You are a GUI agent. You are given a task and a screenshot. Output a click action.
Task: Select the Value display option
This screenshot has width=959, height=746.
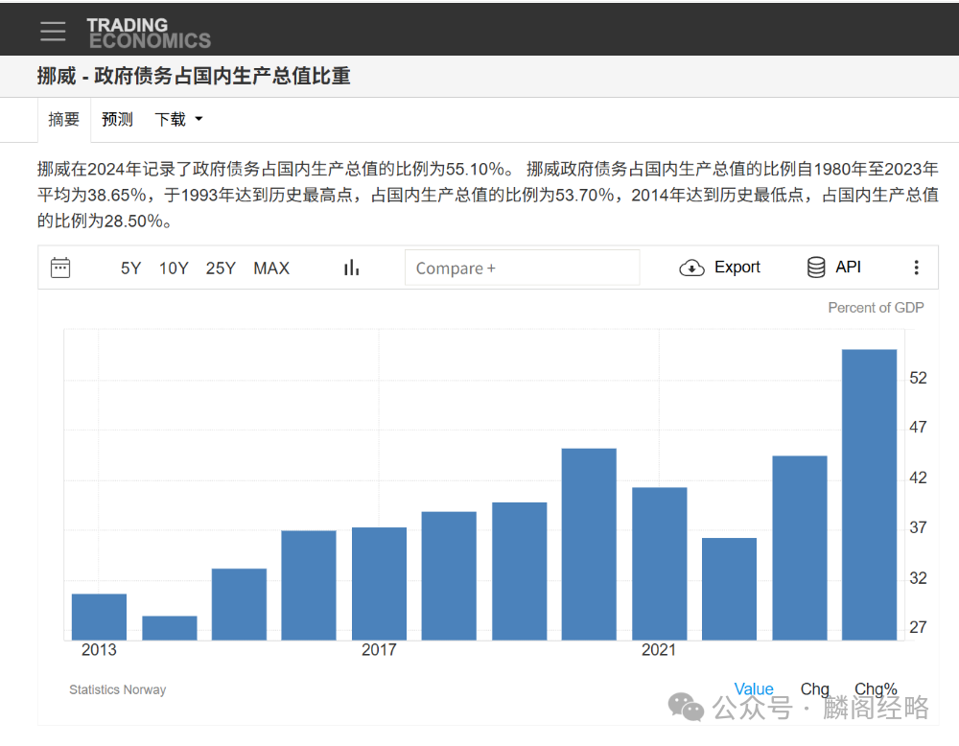[754, 689]
